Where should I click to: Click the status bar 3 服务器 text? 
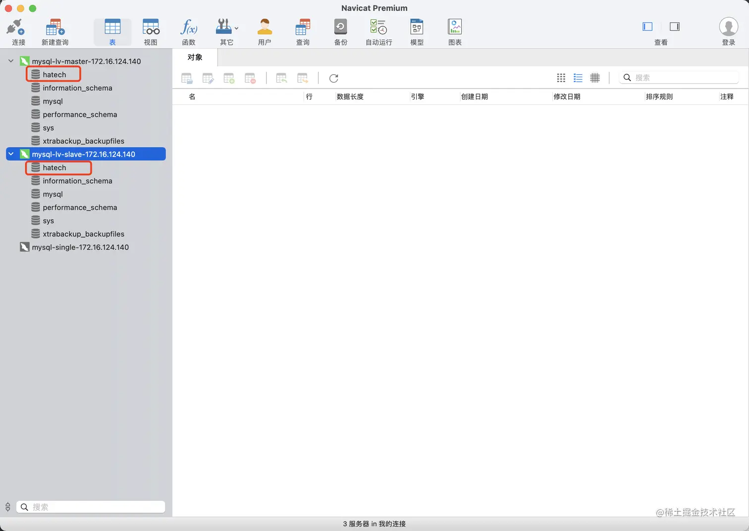click(x=374, y=524)
